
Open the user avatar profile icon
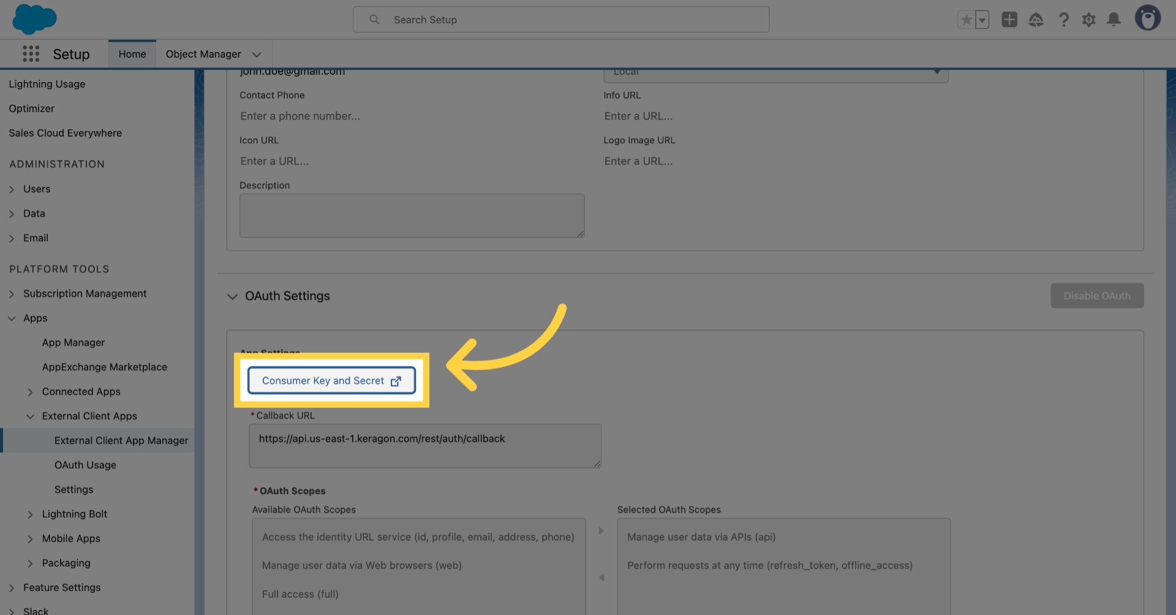tap(1148, 18)
